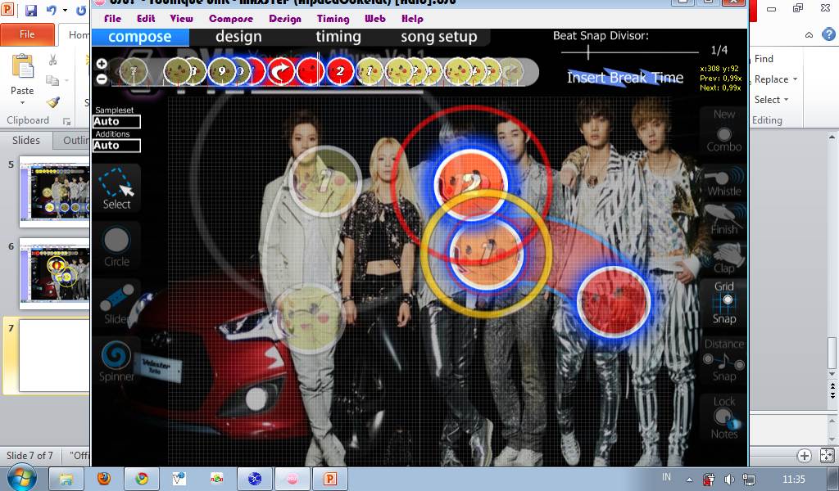
Task: Click the timeline zoom in plus icon
Action: [x=102, y=64]
